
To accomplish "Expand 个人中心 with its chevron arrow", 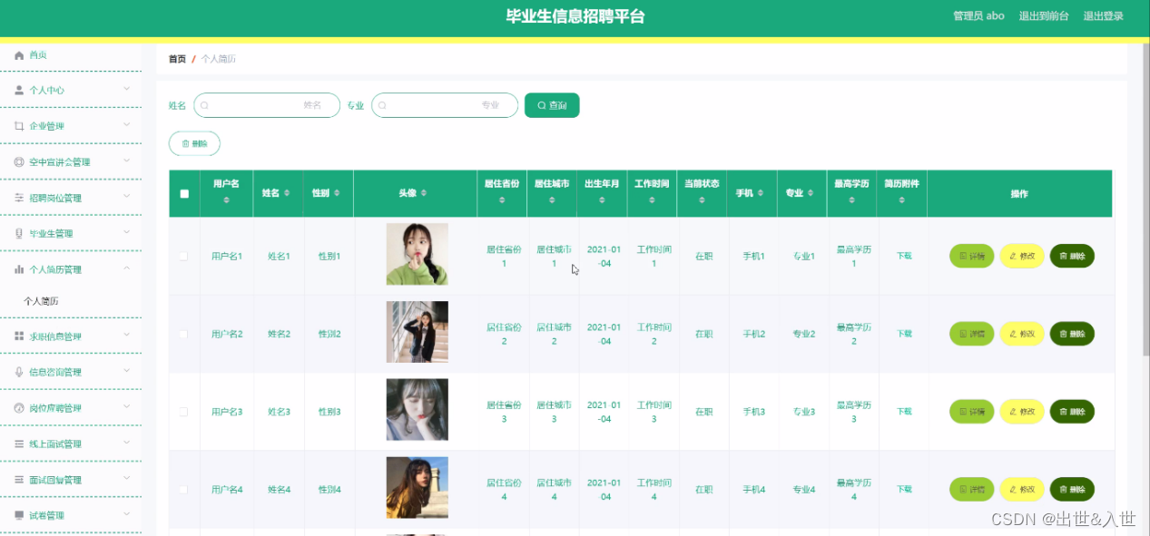I will coord(127,89).
